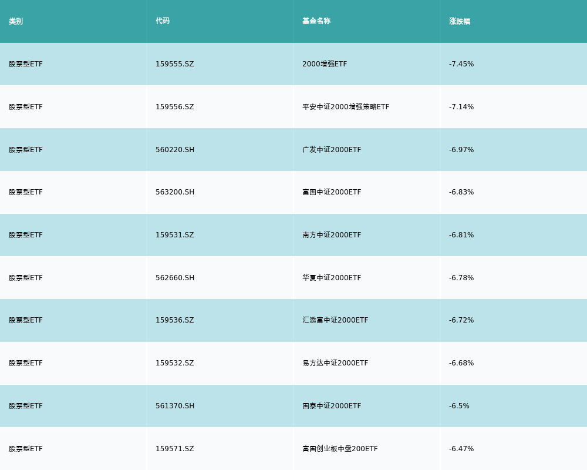Select 南方中证2000ETF fund name
587x470 pixels.
coord(332,235)
